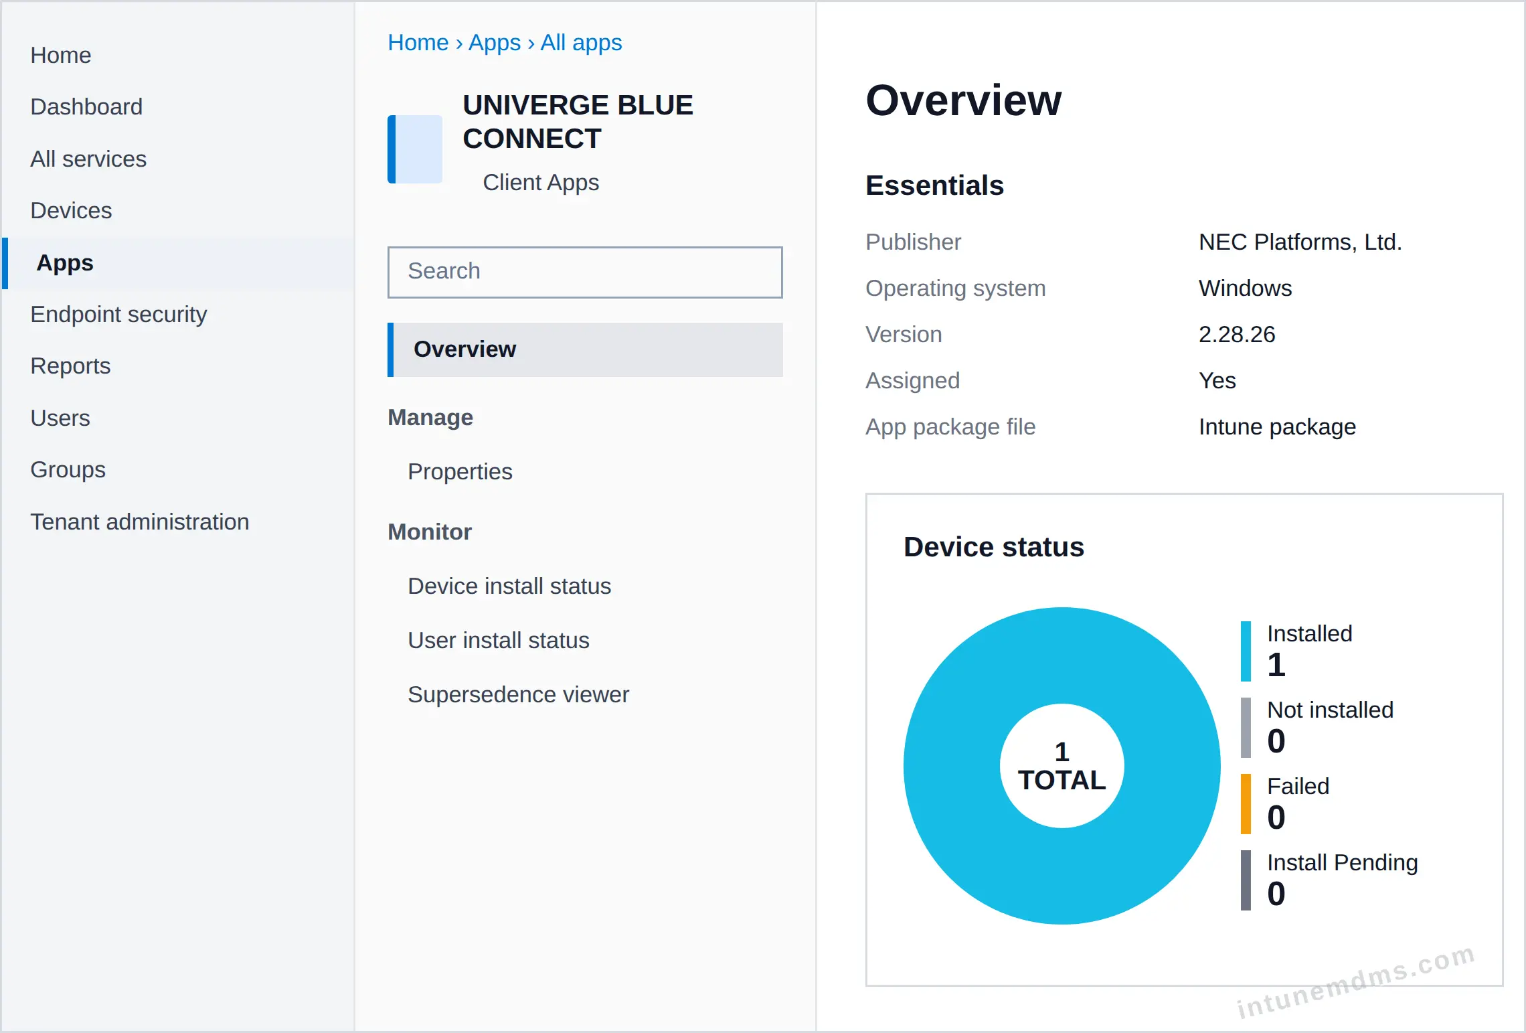Viewport: 1526px width, 1033px height.
Task: Click the Installed legend color bar
Action: click(1246, 651)
